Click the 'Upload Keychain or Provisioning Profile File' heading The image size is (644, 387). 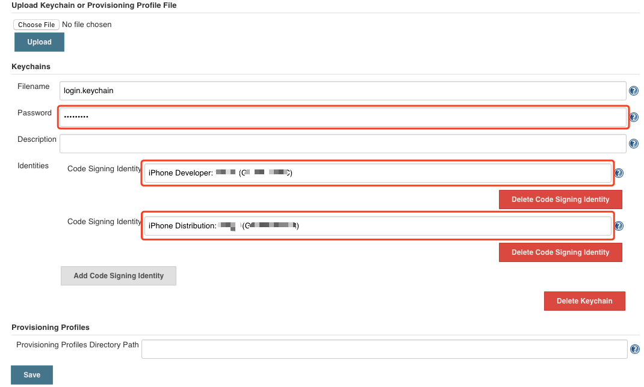(x=94, y=5)
